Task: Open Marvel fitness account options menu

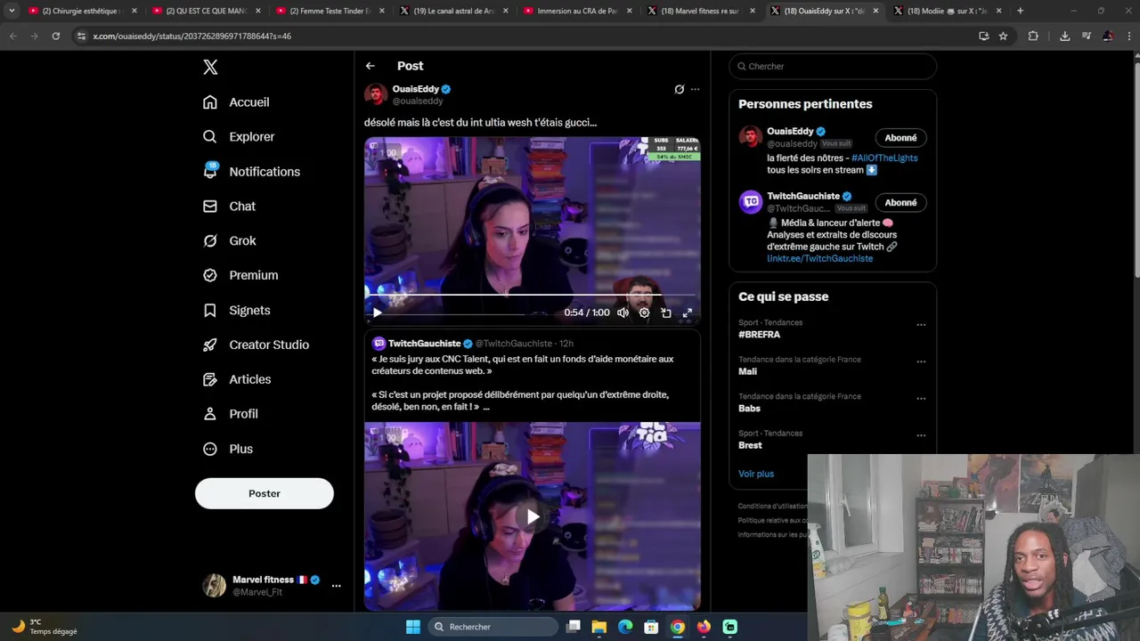Action: pyautogui.click(x=336, y=586)
